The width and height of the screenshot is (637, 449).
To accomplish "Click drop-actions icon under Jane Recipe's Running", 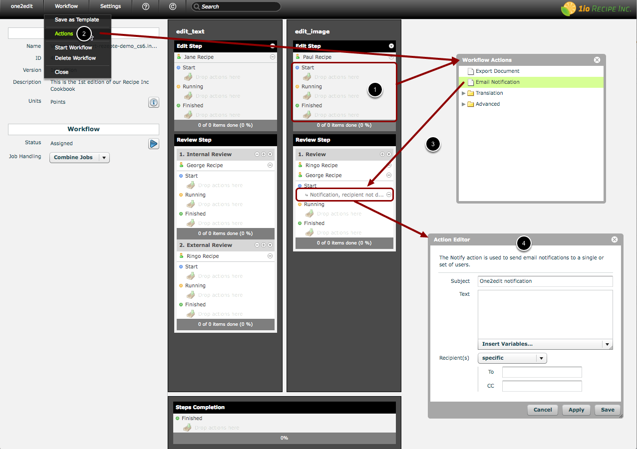I will 188,96.
